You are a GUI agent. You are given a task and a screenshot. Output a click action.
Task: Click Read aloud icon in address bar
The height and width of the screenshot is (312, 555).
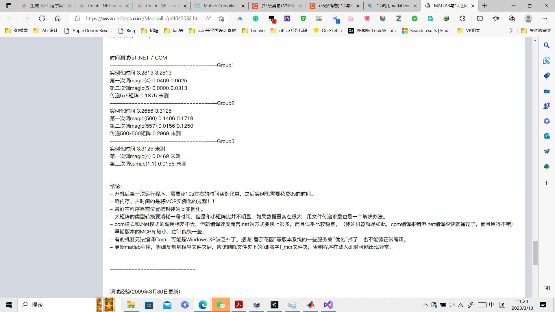(208, 18)
